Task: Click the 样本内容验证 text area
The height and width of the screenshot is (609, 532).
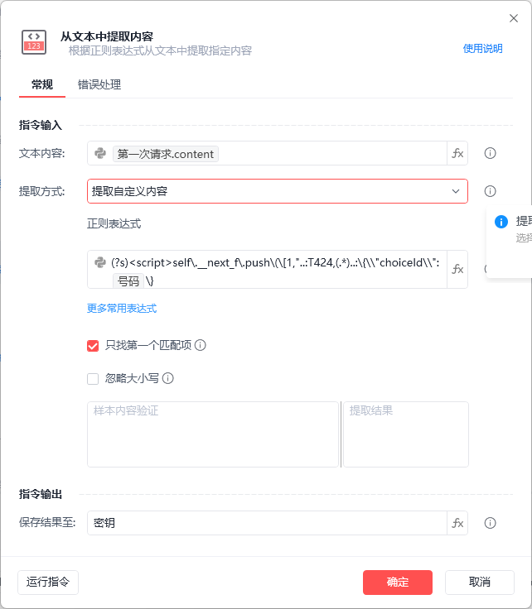Action: pos(213,434)
